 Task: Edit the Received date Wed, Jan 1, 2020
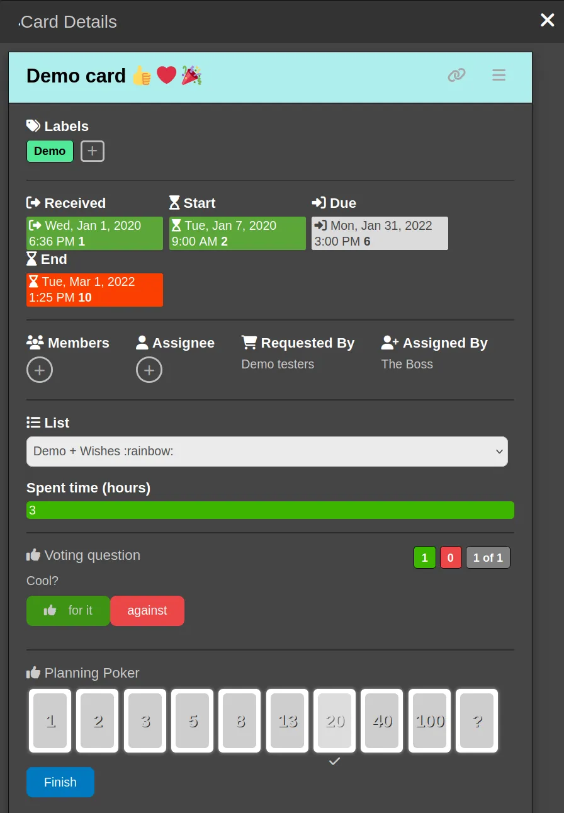[x=94, y=233]
